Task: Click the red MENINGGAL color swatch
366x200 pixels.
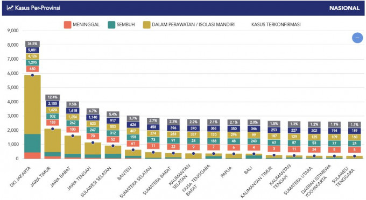Action: tap(67, 25)
